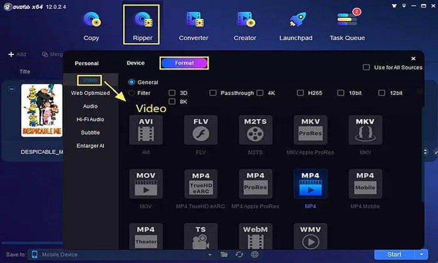438x263 pixels.
Task: Enable the H265 filter checkbox
Action: pos(300,93)
